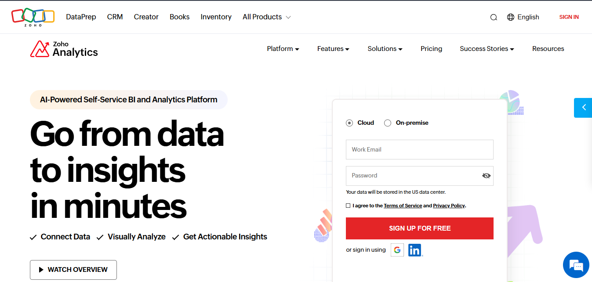Click the WATCH OVERVIEW button

click(x=73, y=270)
